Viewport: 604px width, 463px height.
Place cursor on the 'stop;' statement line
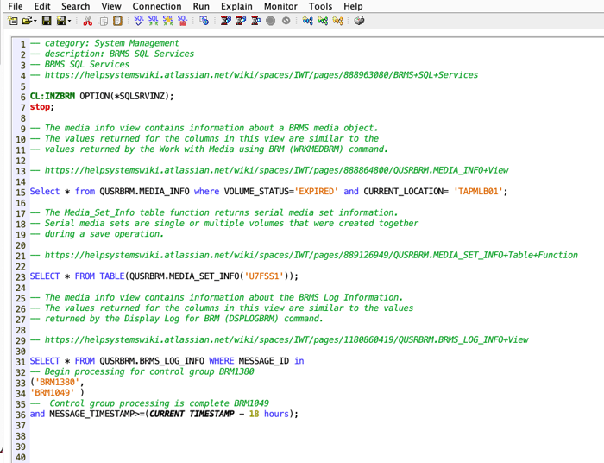pos(41,107)
